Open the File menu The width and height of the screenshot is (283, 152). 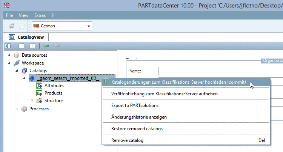pos(9,15)
